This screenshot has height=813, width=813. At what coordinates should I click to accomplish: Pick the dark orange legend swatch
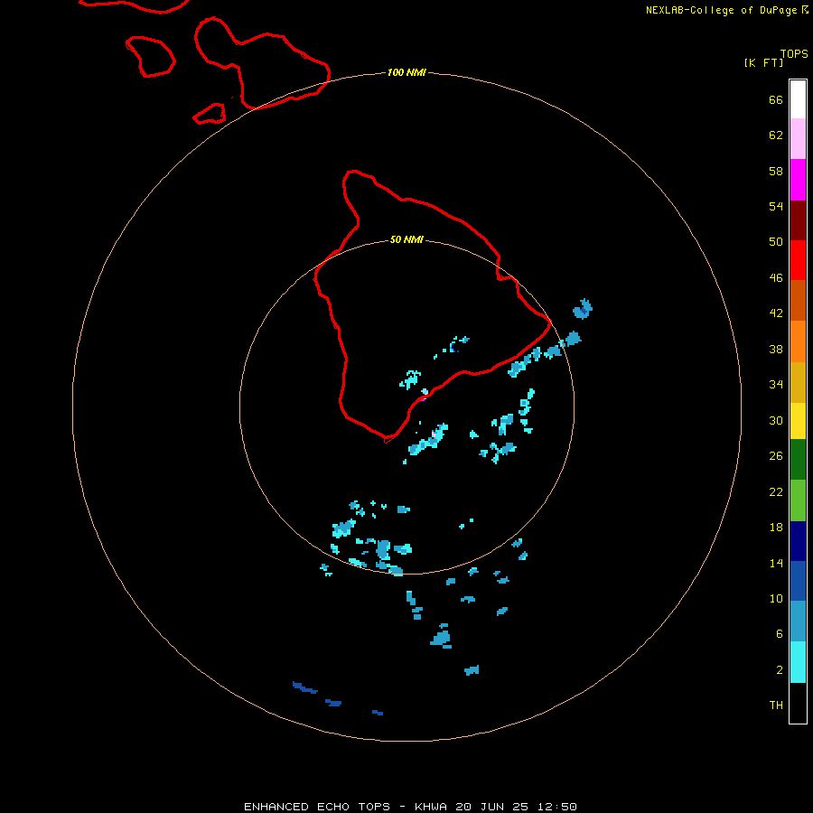tap(798, 300)
